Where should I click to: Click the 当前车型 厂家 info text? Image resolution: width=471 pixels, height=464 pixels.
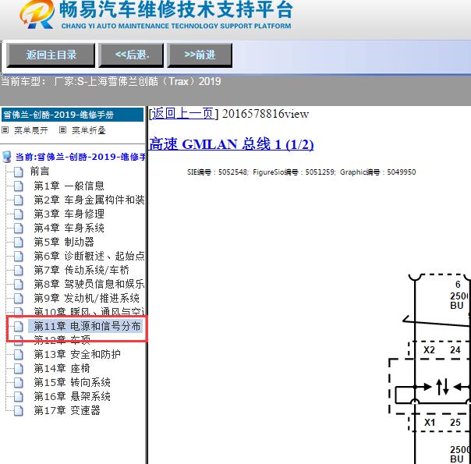tap(111, 81)
